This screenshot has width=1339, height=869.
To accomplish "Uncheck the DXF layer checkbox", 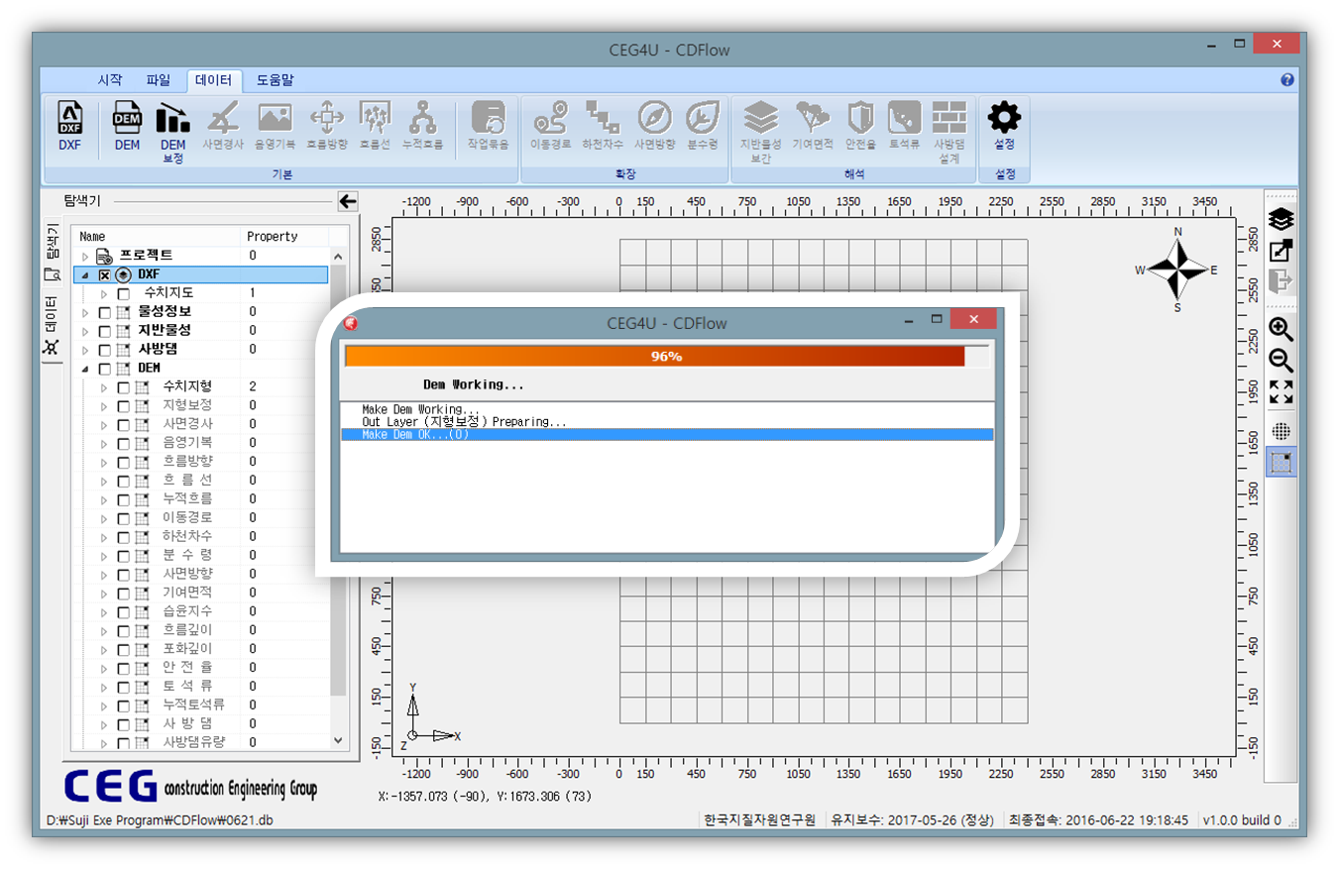I will click(x=105, y=274).
